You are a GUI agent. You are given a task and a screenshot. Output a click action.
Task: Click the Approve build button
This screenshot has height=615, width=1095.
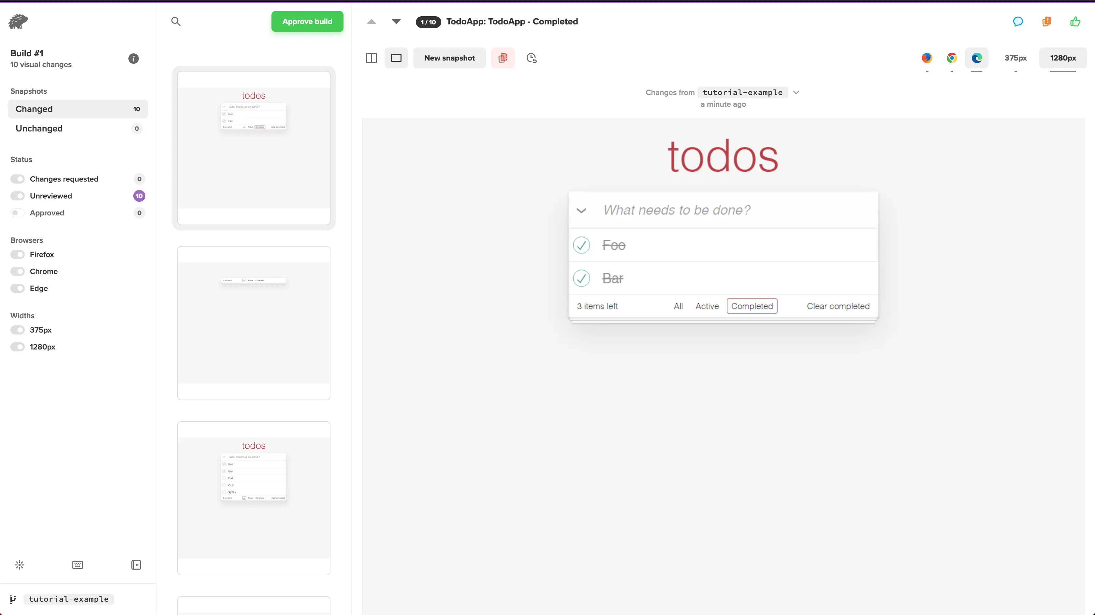(x=307, y=22)
